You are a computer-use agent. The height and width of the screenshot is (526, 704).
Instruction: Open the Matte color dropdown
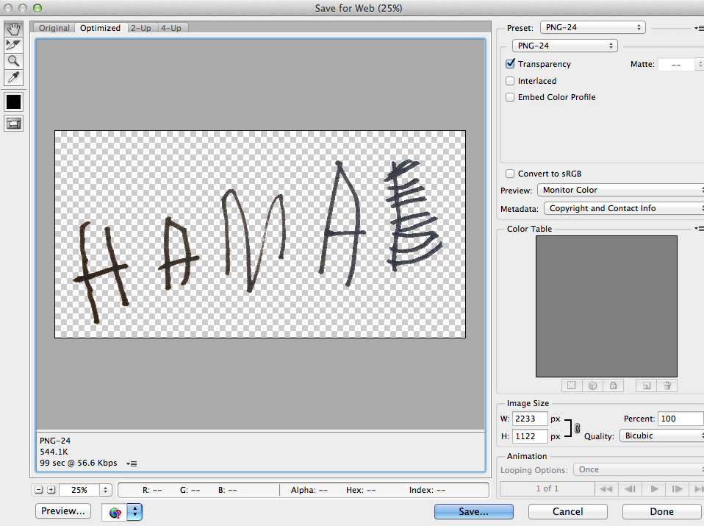680,64
